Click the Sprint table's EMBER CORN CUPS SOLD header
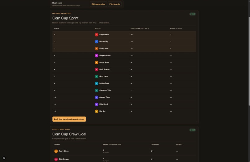This screenshot has width=250, height=162. [140, 28]
